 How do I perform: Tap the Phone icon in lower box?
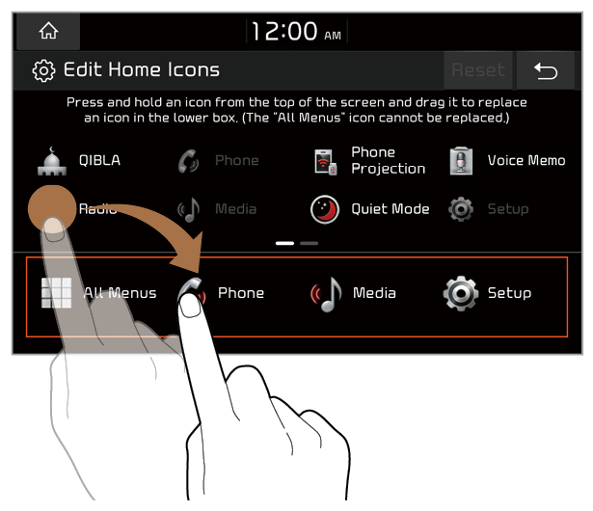pyautogui.click(x=191, y=292)
